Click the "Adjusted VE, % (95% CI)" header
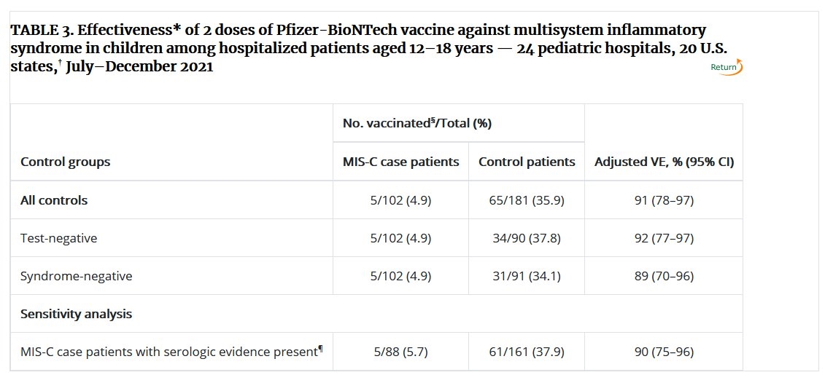The height and width of the screenshot is (383, 825). (x=664, y=162)
